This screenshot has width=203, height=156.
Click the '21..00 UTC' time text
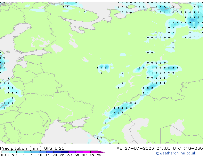pyautogui.click(x=169, y=148)
